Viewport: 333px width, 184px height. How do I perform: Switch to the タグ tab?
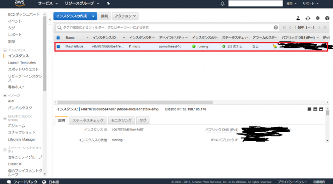tap(143, 120)
